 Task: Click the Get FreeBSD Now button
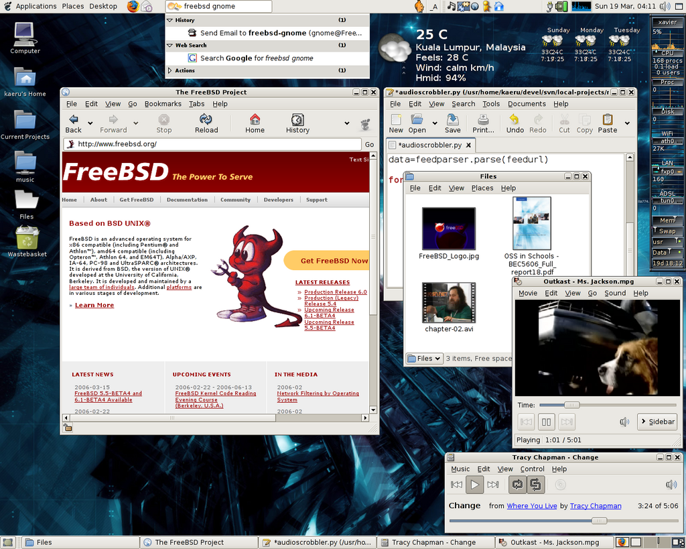328,261
